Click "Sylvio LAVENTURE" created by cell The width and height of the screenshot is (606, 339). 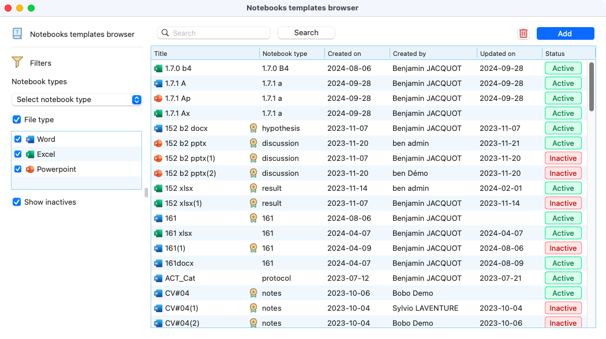click(x=425, y=308)
